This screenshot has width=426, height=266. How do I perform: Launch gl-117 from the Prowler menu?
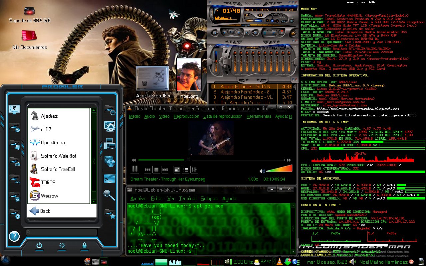click(59, 129)
